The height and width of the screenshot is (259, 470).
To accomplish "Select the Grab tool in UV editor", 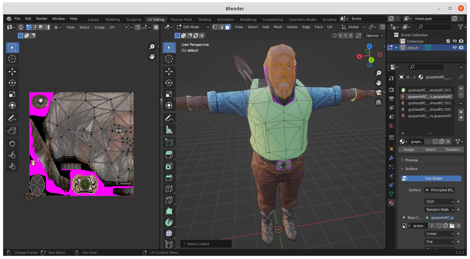I will [12, 143].
